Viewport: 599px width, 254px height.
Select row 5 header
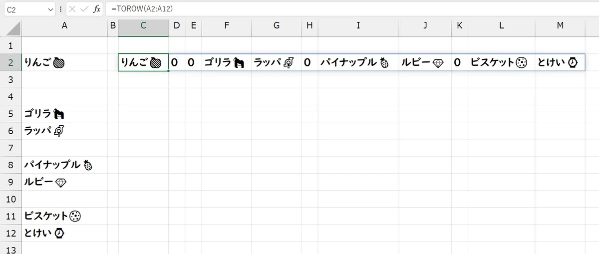[11, 114]
